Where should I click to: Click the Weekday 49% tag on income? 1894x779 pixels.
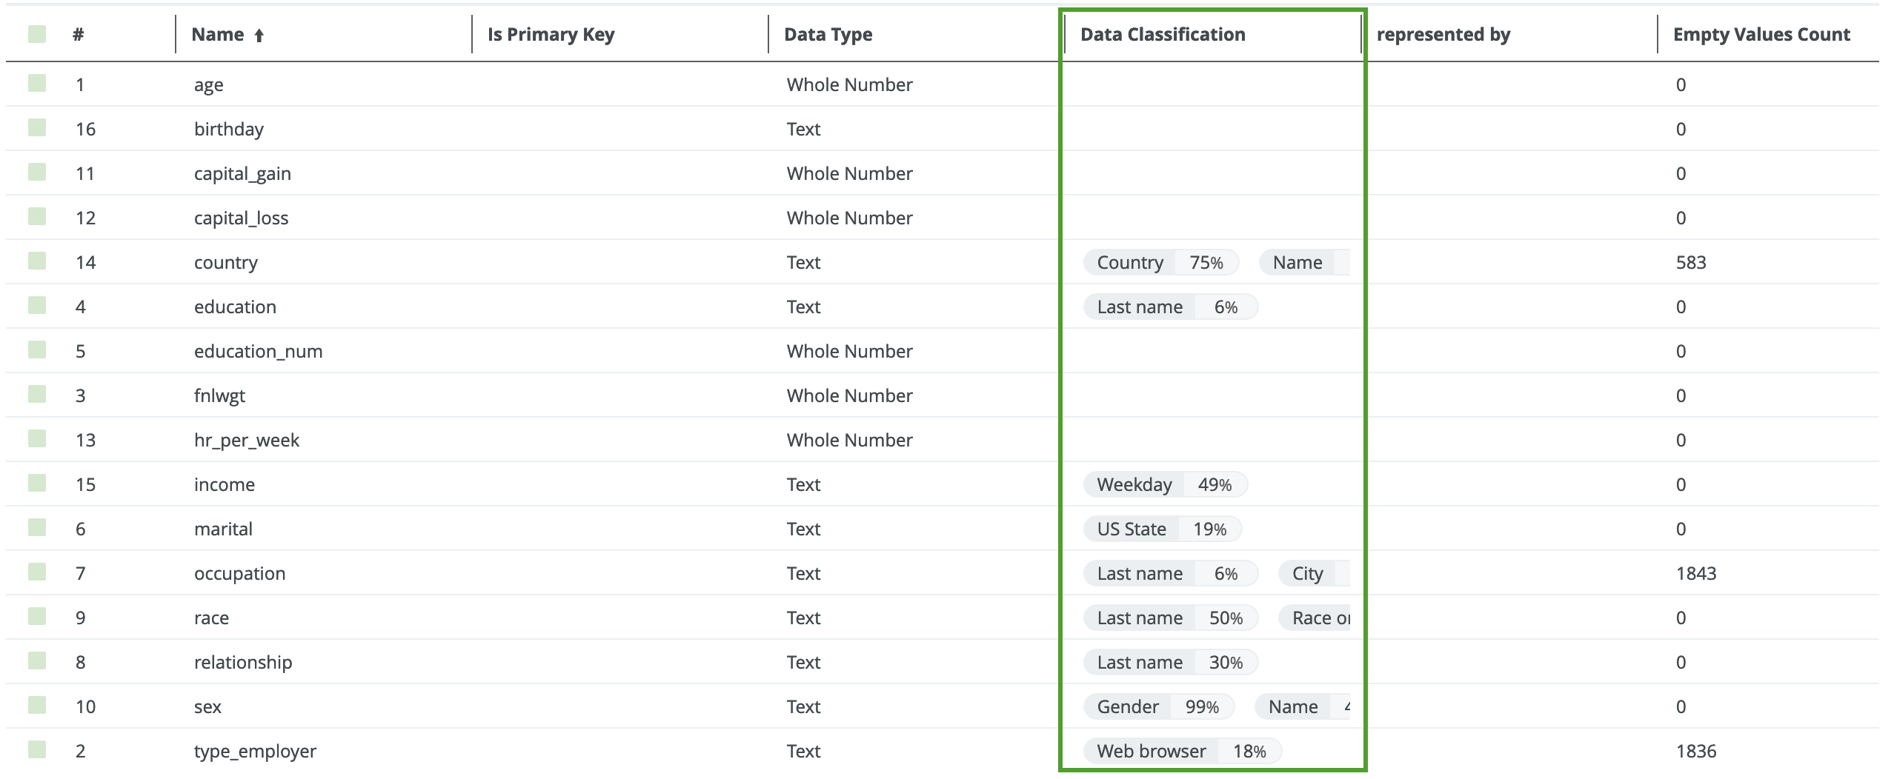tap(1165, 484)
